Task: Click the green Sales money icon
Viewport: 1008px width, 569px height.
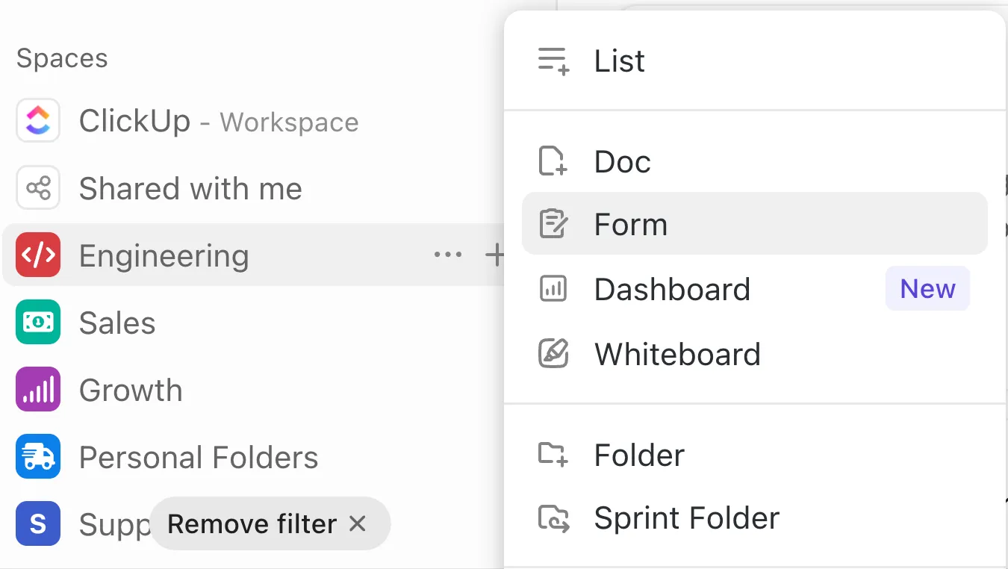Action: [38, 322]
